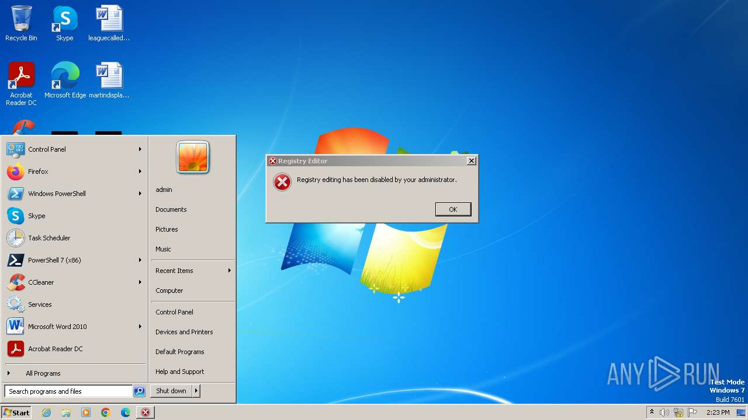Click Control Panel icon in Start menu
This screenshot has height=420, width=748.
coord(15,149)
